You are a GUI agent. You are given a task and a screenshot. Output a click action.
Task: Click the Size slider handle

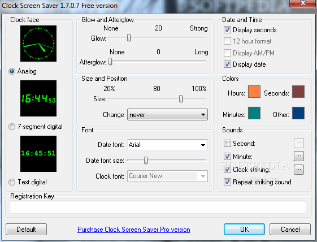(181, 99)
